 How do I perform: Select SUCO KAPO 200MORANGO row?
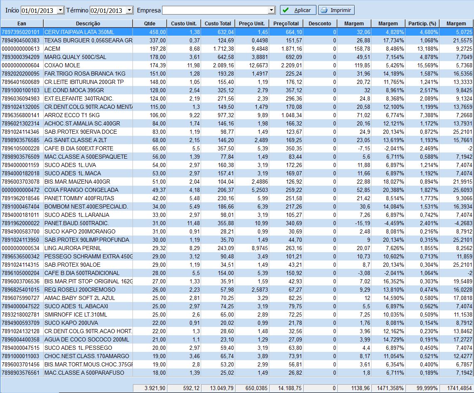click(237, 231)
